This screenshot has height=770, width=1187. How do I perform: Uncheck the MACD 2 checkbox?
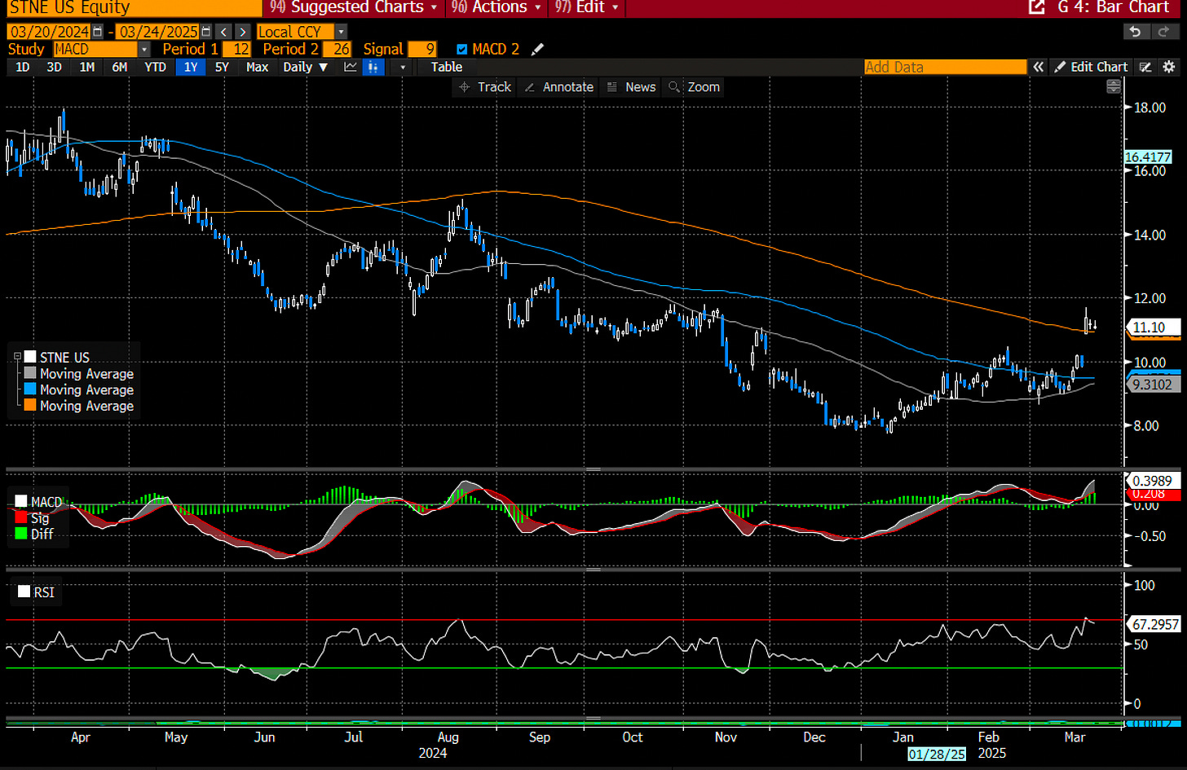[x=462, y=50]
